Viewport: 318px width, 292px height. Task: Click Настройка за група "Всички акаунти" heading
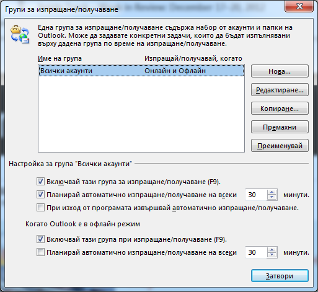click(70, 164)
